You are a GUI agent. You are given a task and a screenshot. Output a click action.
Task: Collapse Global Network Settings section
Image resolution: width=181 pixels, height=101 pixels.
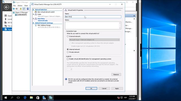pos(33,23)
